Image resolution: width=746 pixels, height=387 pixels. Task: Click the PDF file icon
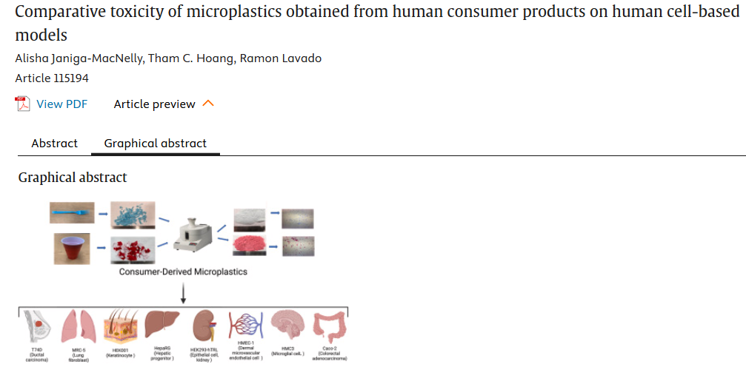point(22,104)
